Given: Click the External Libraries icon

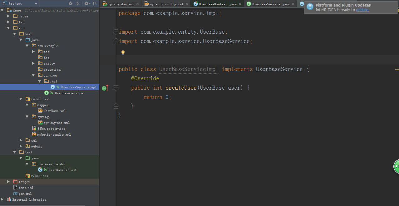Looking at the screenshot, I should coord(9,199).
